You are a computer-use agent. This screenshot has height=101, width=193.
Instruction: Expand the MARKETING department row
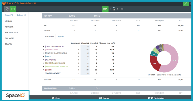coord(43,60)
